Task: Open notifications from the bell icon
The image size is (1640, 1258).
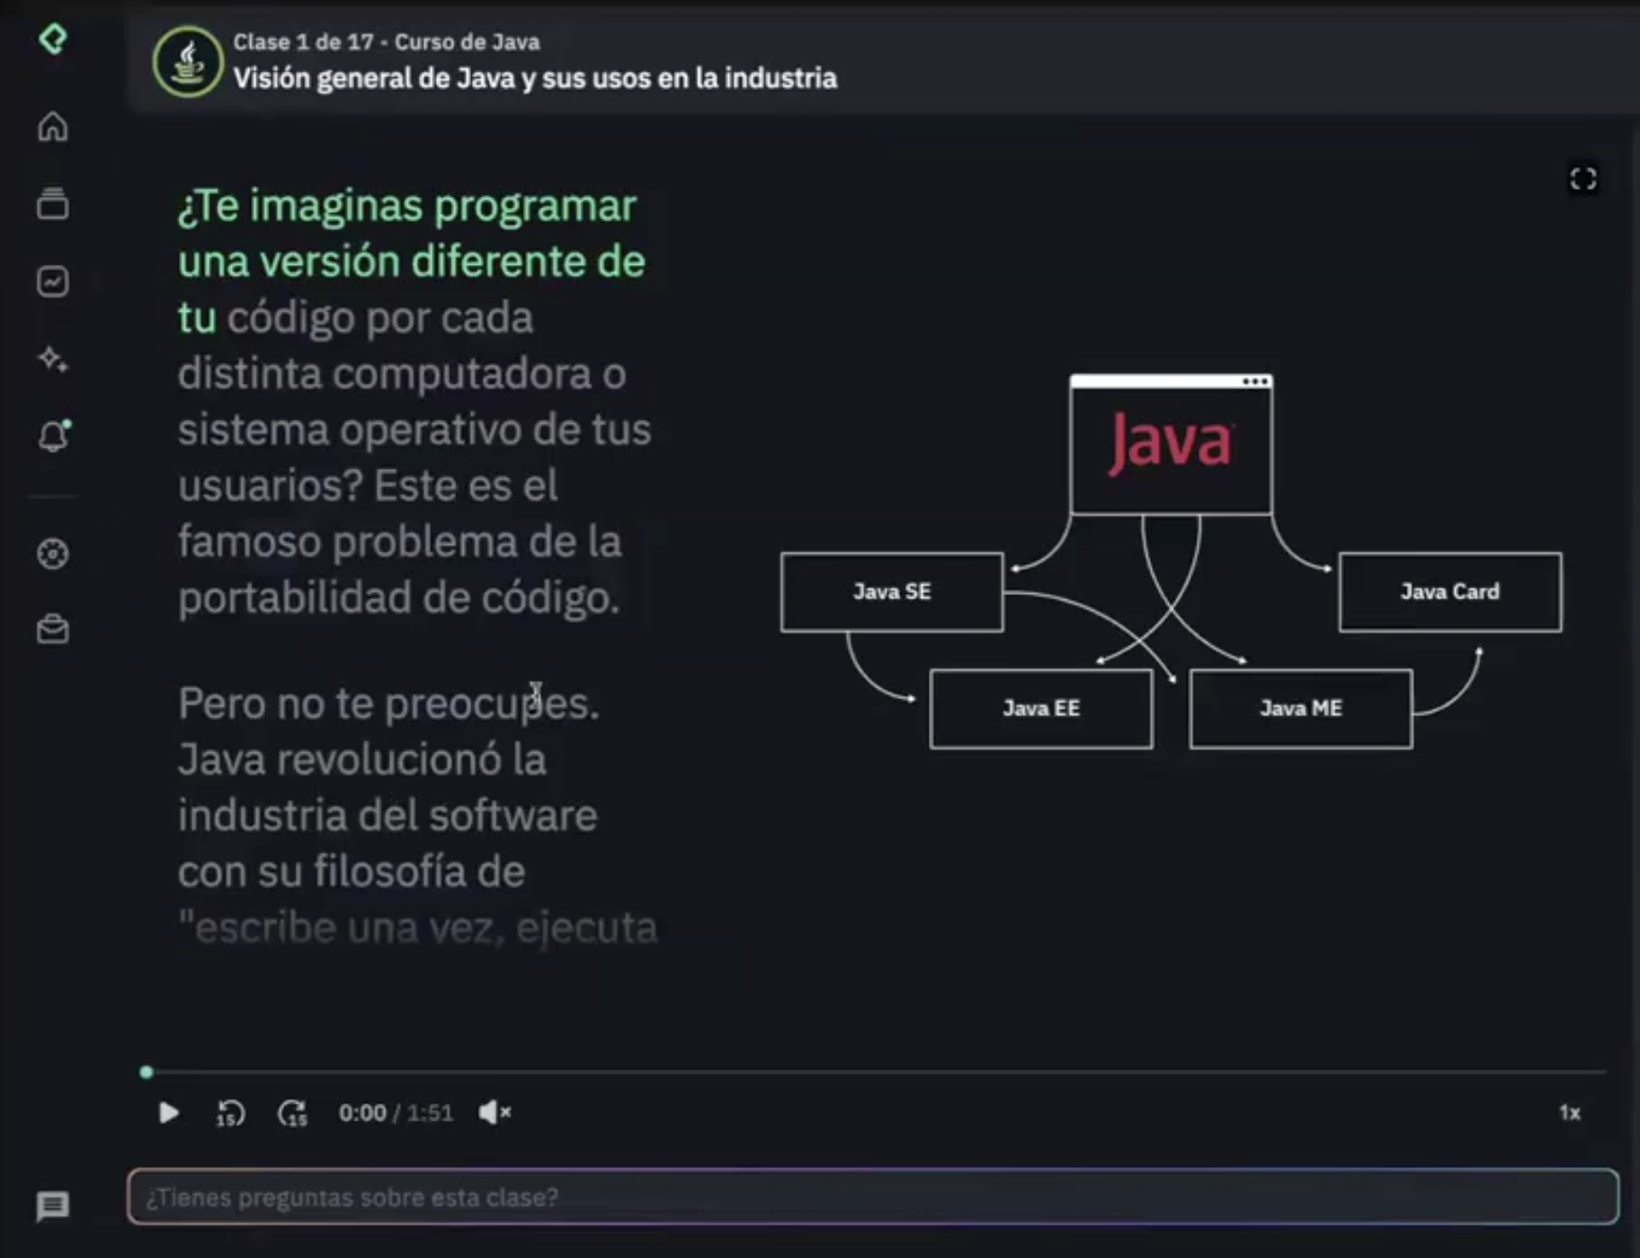Action: (x=53, y=436)
